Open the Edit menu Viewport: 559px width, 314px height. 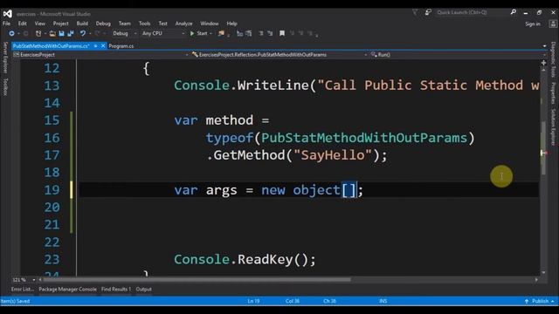[x=23, y=24]
